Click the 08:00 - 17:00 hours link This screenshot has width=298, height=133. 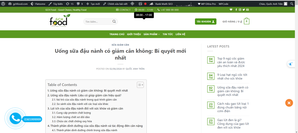point(144,10)
